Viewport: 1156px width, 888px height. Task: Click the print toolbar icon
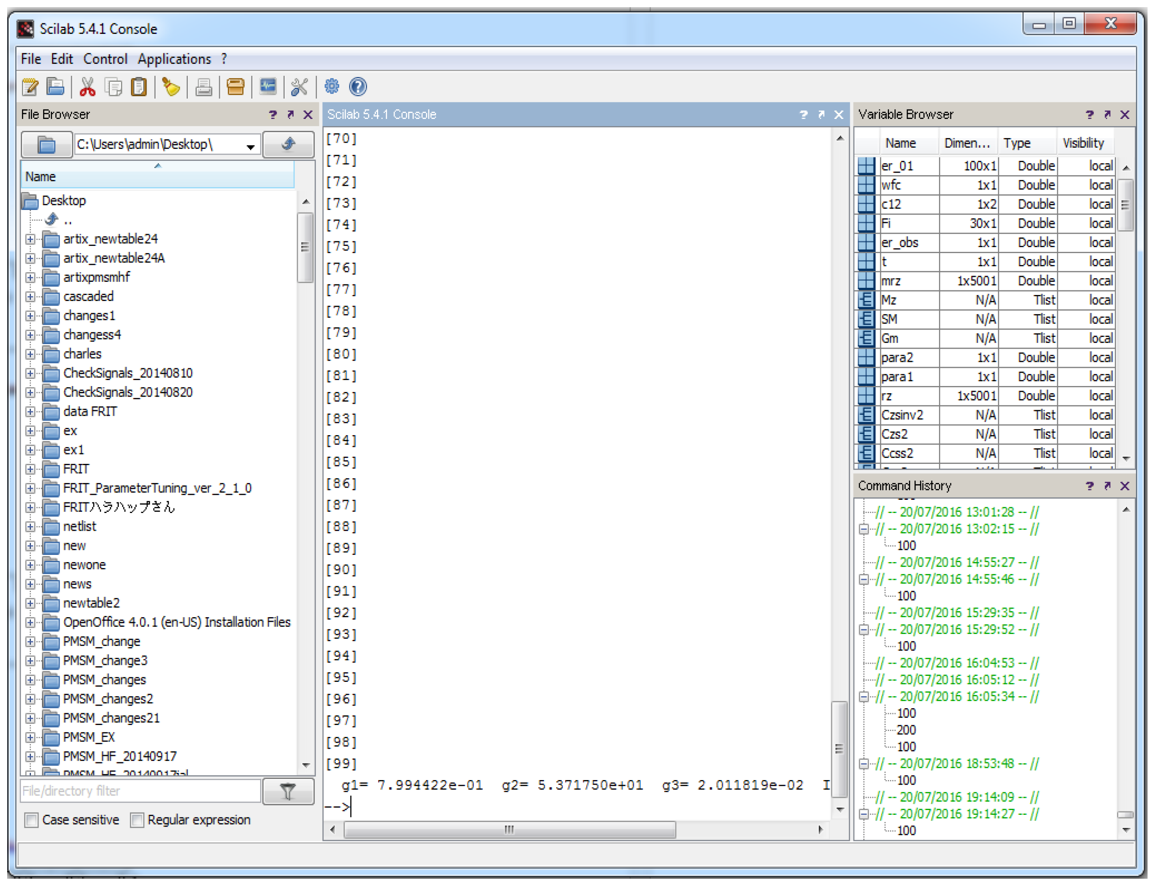(203, 87)
